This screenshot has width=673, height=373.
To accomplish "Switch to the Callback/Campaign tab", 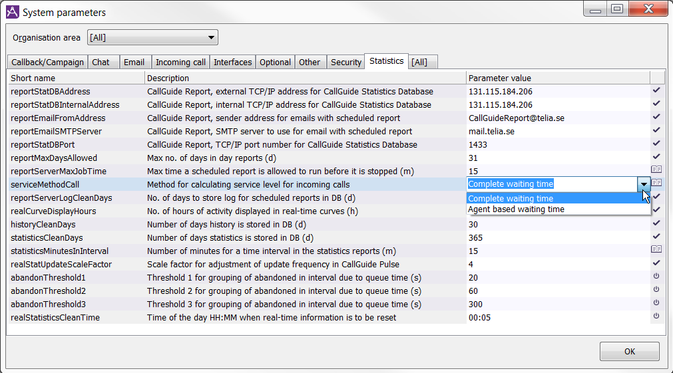I will point(47,62).
